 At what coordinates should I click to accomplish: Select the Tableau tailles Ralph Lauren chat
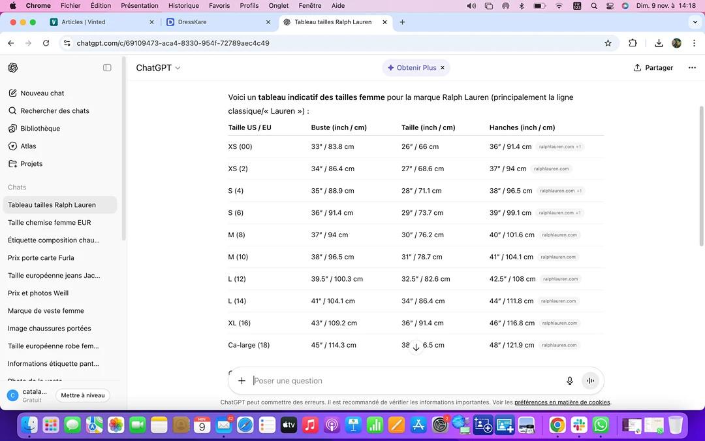pyautogui.click(x=60, y=204)
